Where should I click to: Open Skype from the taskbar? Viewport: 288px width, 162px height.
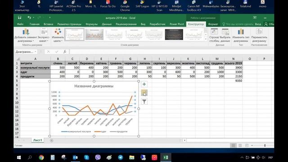click(86, 157)
